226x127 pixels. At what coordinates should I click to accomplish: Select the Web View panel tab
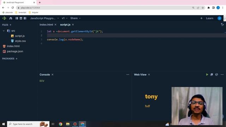140,74
